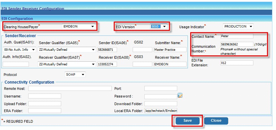This screenshot has height=130, width=276.
Task: Open the Protocol SOAP dropdown
Action: point(75,75)
